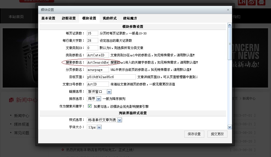Image resolution: width=271 pixels, height=157 pixels.
Task: Switch to the 建站魔方 tab
Action: [130, 18]
